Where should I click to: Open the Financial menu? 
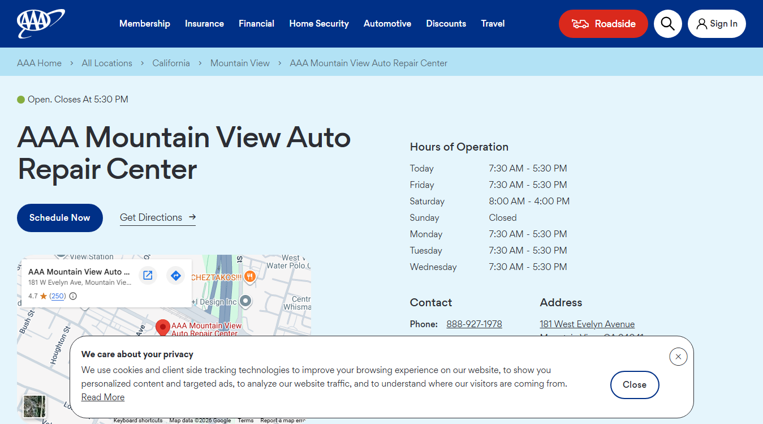click(x=256, y=24)
